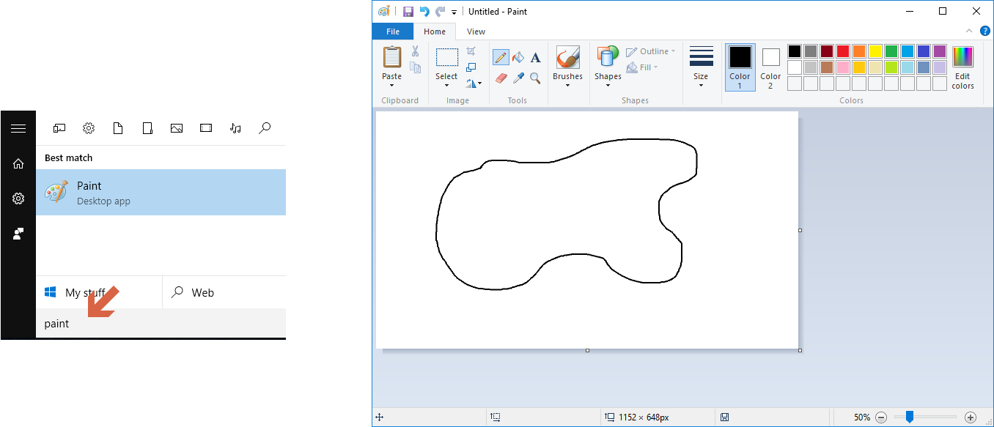The width and height of the screenshot is (994, 427).
Task: Click the search box containing 'paint'
Action: click(161, 324)
